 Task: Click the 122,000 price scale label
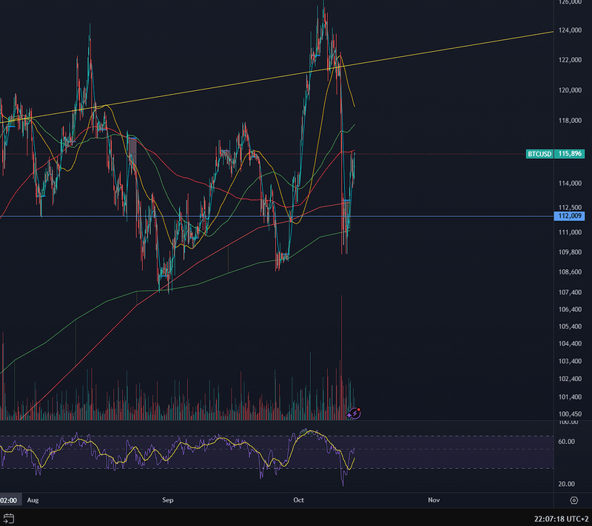pos(570,60)
